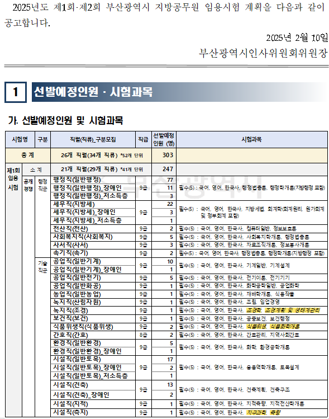The height and width of the screenshot is (419, 329).
Task: Click the '8급' grade cell
Action: tap(144, 335)
